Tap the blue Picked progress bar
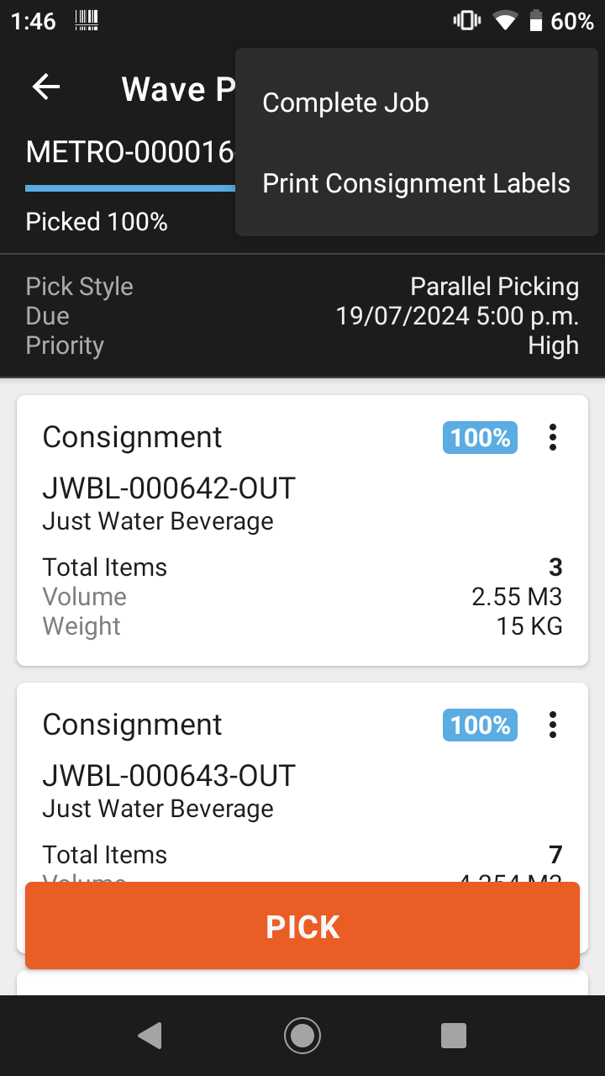Screen dimensions: 605x1076 pyautogui.click(x=130, y=188)
